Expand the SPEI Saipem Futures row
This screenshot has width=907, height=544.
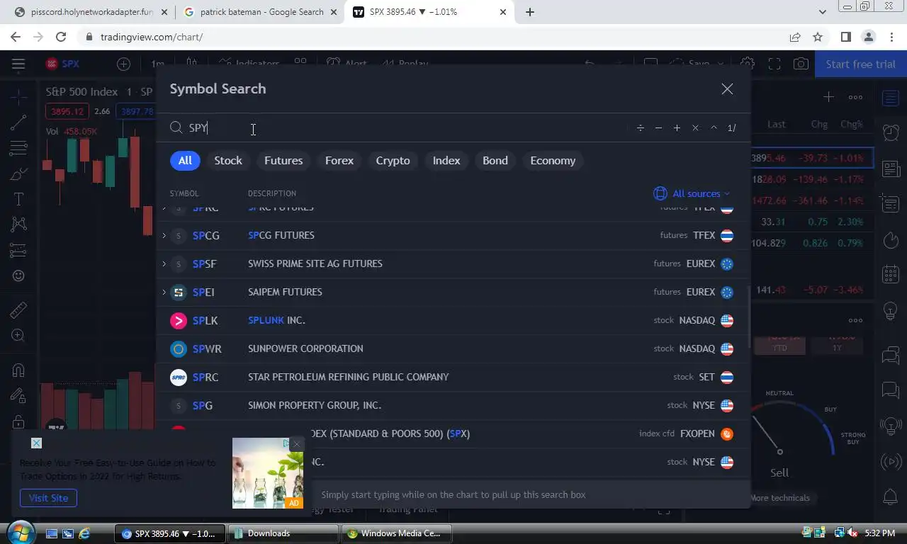pos(164,292)
